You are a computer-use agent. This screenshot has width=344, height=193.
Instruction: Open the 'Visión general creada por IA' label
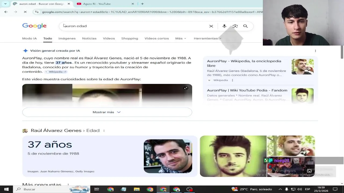(x=55, y=51)
